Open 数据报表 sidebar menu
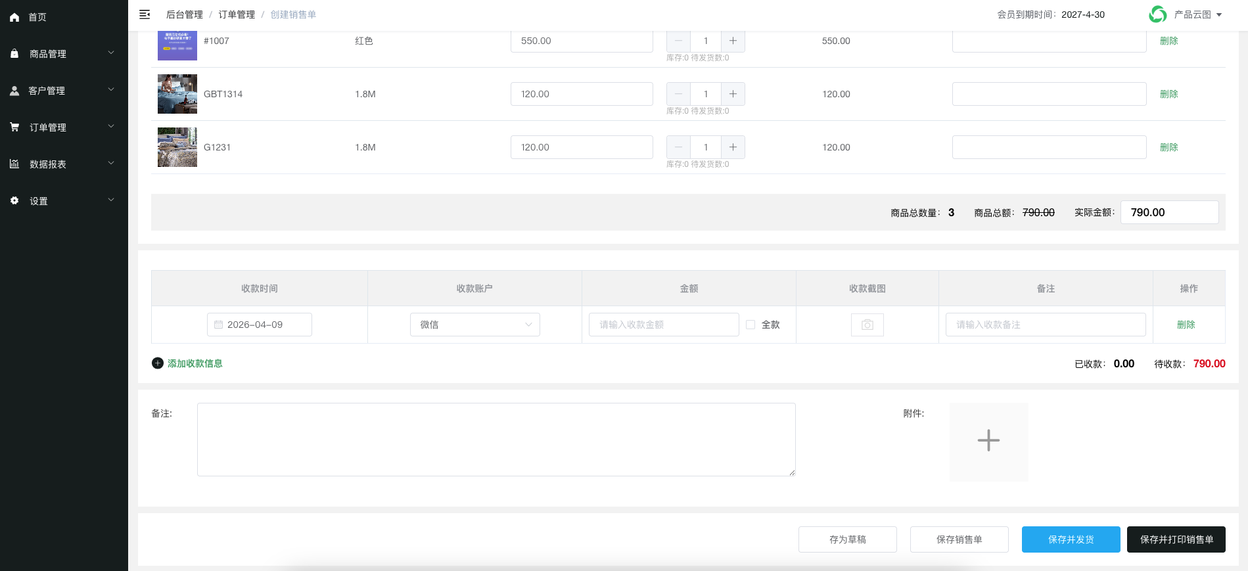This screenshot has height=571, width=1248. pyautogui.click(x=64, y=164)
